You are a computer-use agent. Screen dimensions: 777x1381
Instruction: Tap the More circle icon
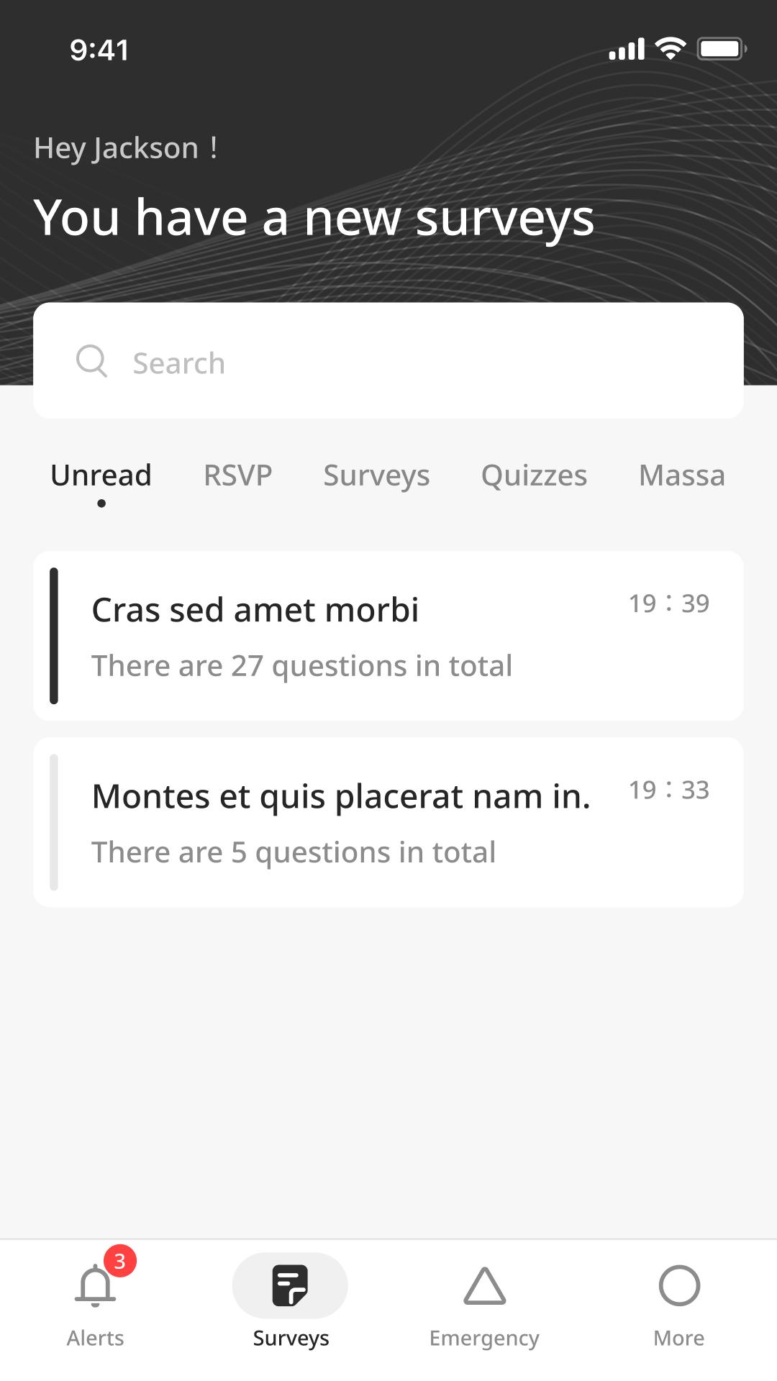[679, 1285]
